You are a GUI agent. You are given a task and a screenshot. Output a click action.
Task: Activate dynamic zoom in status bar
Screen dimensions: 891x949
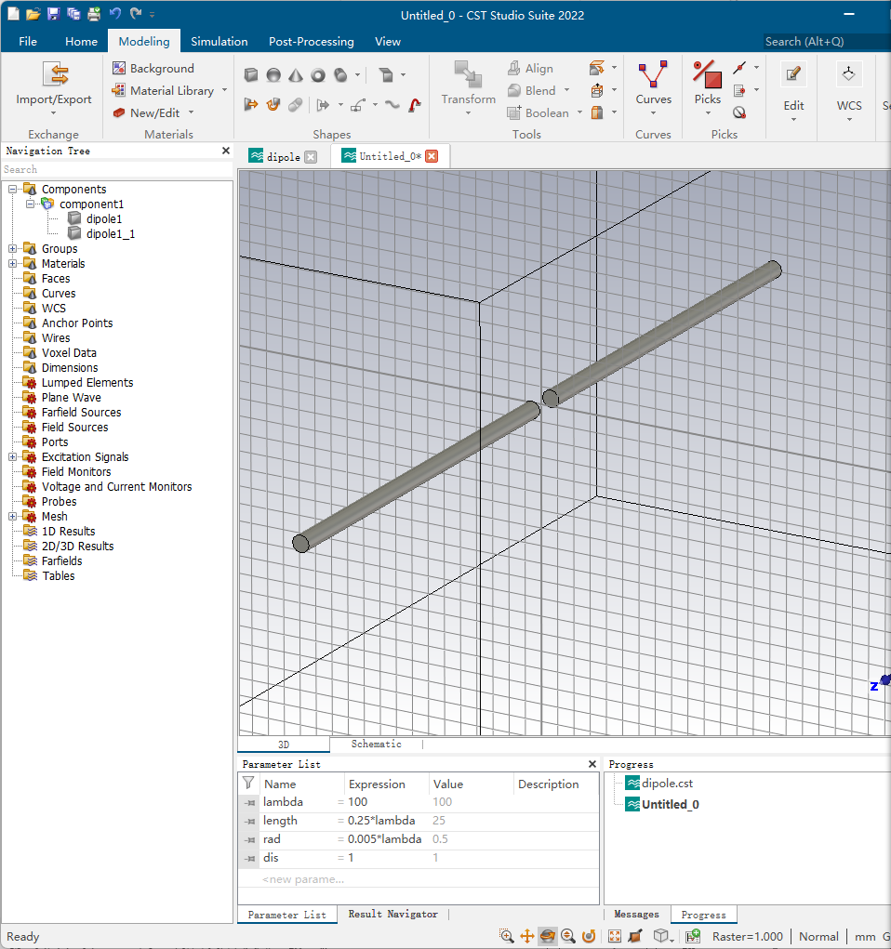coord(568,936)
